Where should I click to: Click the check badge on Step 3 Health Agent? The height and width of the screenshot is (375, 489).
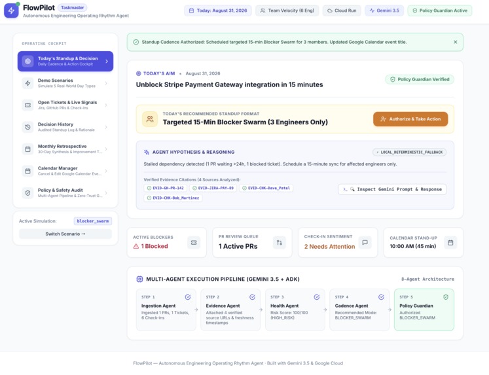click(x=317, y=297)
